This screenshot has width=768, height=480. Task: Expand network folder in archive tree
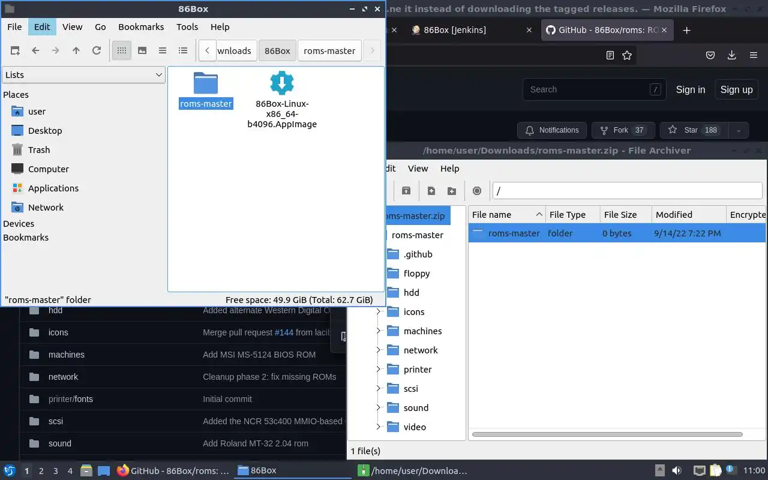click(x=379, y=350)
